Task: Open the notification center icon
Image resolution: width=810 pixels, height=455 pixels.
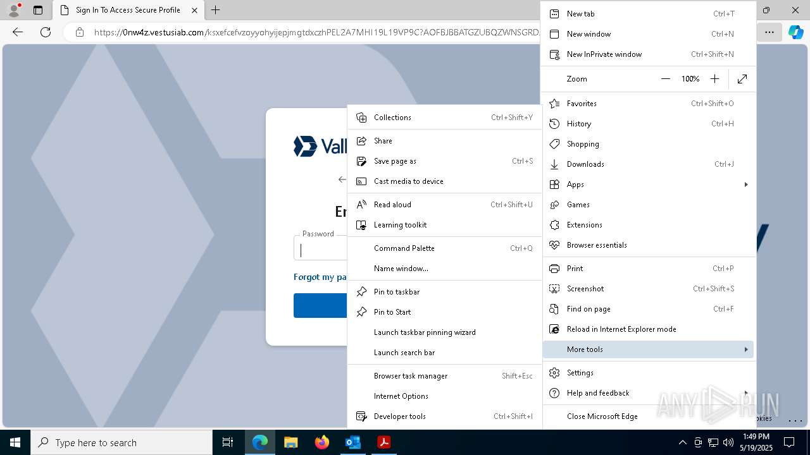Action: (789, 442)
